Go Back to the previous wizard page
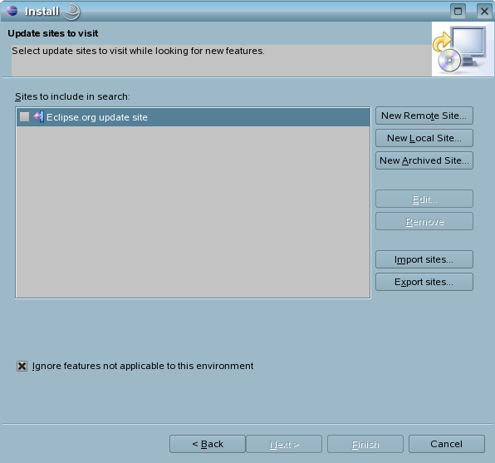The height and width of the screenshot is (463, 495). 208,444
